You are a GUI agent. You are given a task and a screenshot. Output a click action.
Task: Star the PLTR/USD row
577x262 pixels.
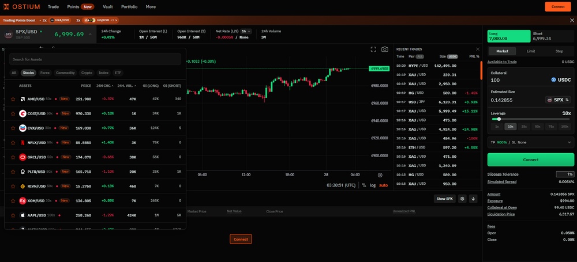click(13, 172)
